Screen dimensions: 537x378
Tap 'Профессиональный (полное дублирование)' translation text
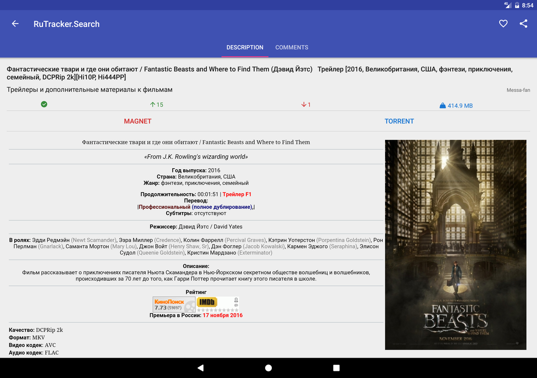point(196,207)
